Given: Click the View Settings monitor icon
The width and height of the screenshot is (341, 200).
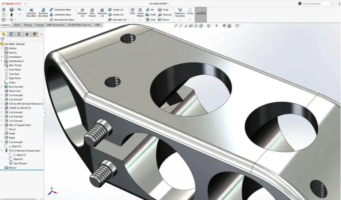Looking at the screenshot, I should [237, 26].
